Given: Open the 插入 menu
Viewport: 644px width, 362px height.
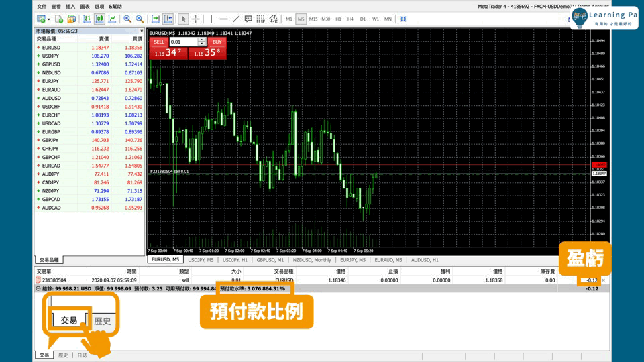Looking at the screenshot, I should [x=70, y=7].
